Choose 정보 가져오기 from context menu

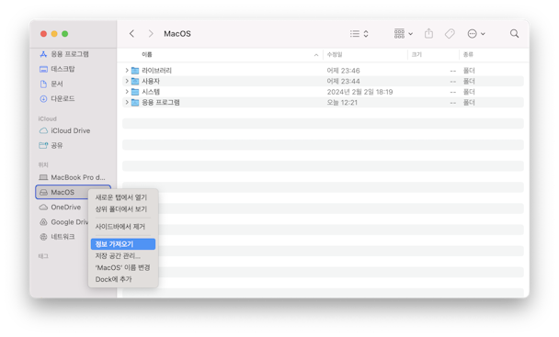coord(123,244)
